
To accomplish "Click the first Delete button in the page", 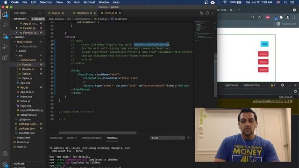I will (x=263, y=54).
